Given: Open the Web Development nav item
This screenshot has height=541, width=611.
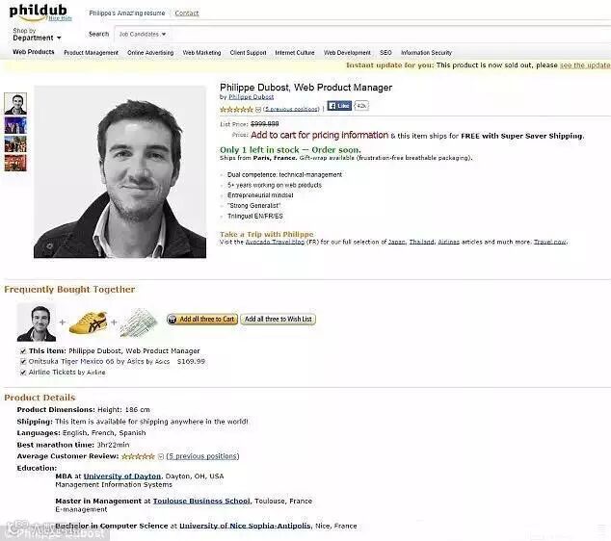Looking at the screenshot, I should pyautogui.click(x=347, y=53).
